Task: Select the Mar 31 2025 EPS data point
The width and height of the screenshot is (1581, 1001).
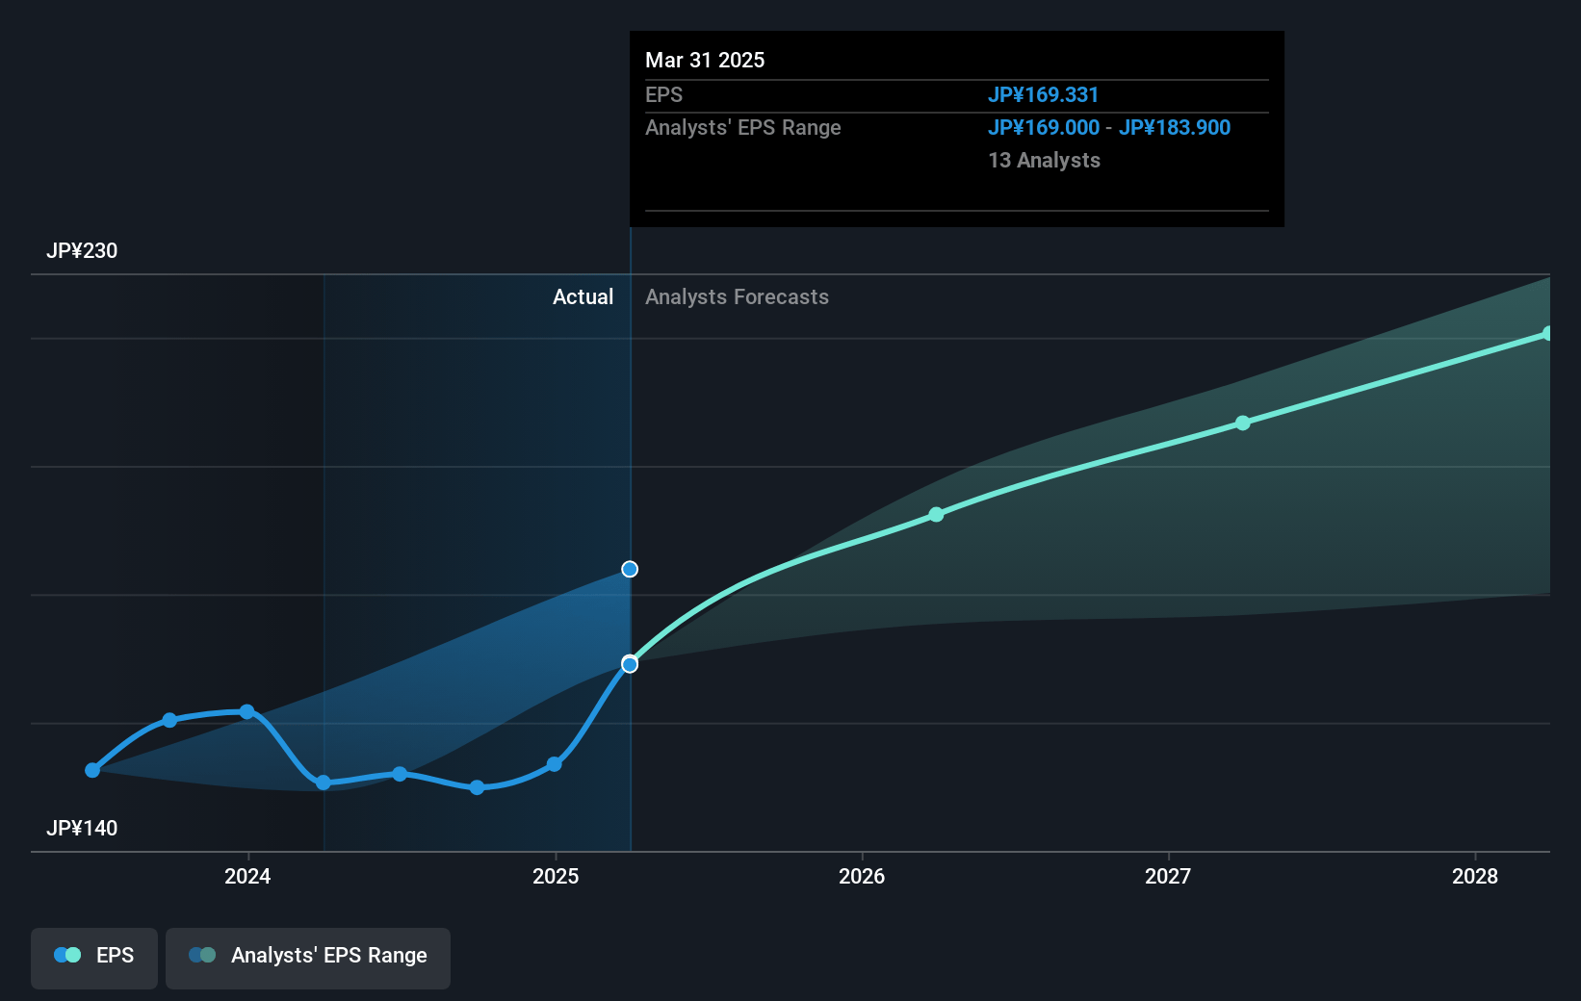Action: pos(630,664)
